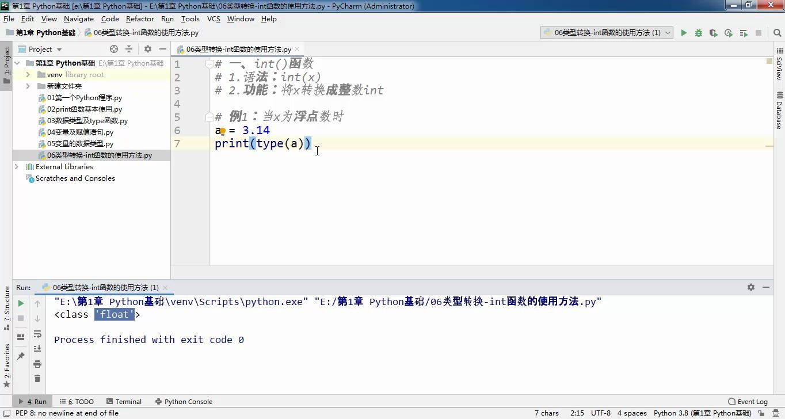
Task: Click the Concurrency Diagram run icon
Action: pyautogui.click(x=744, y=33)
